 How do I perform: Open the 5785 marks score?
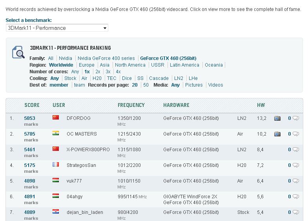(x=29, y=134)
